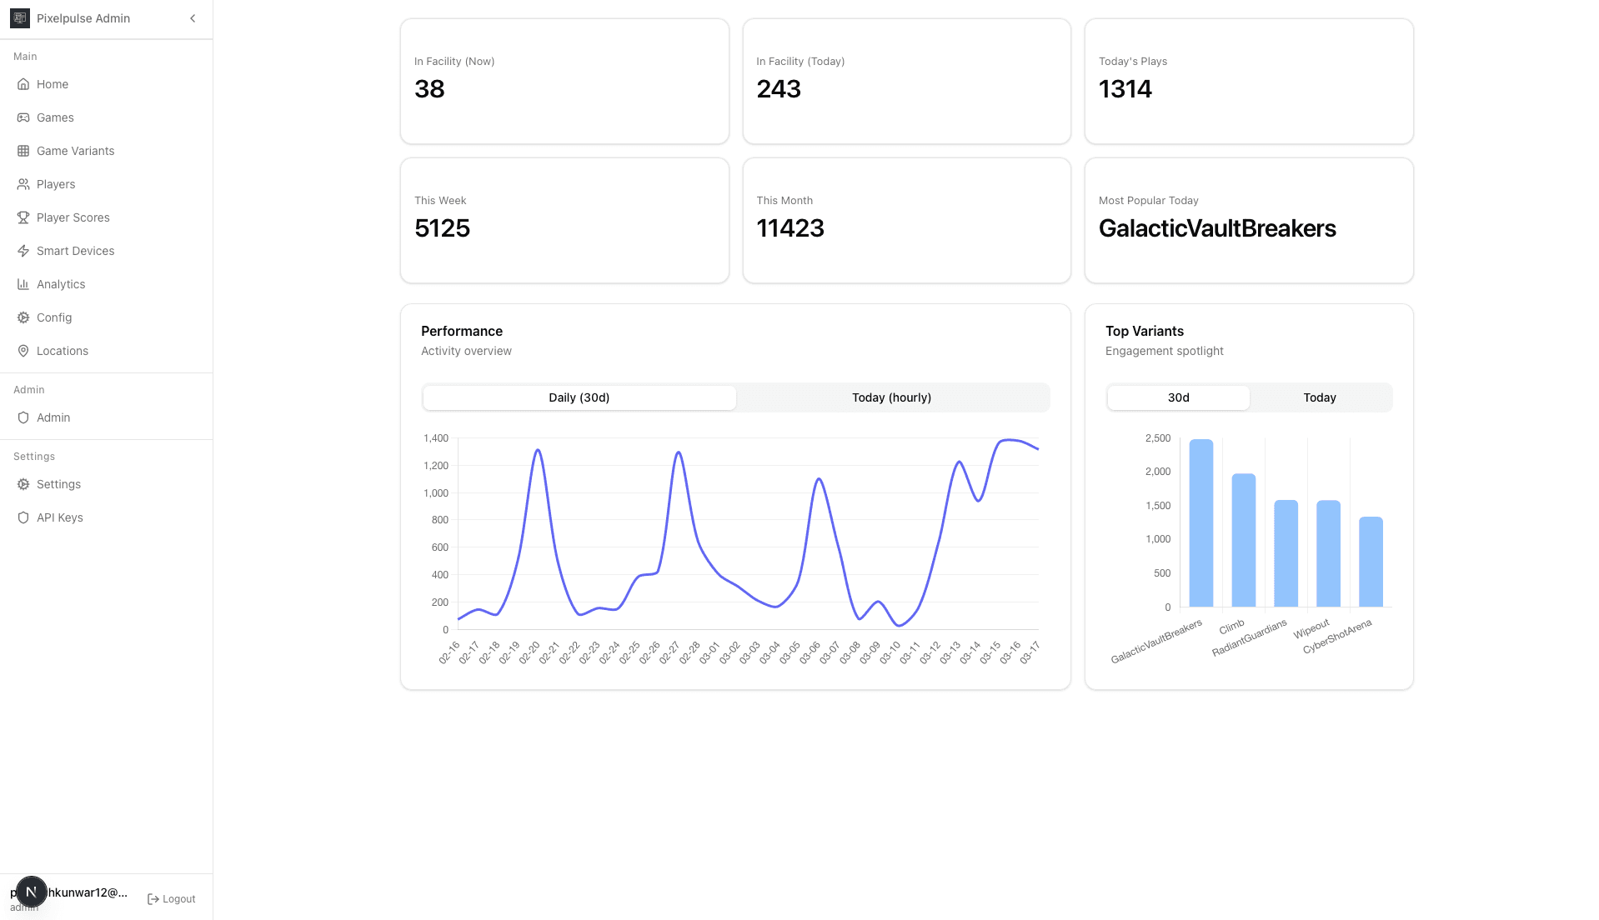This screenshot has width=1599, height=920.
Task: Click the Pixelpulse Admin logo
Action: 20,18
